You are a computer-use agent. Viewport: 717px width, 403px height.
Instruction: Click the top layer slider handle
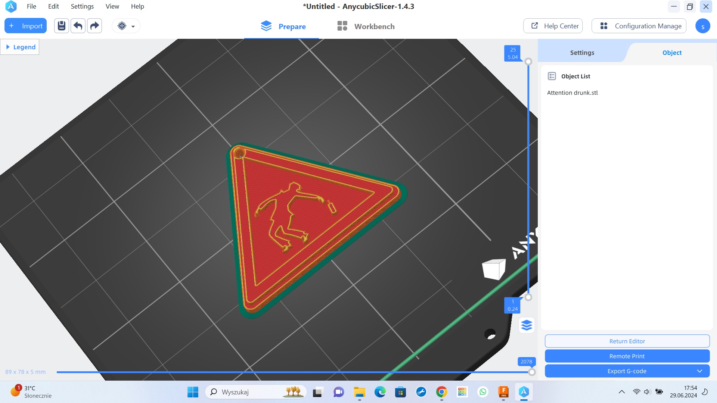(528, 62)
